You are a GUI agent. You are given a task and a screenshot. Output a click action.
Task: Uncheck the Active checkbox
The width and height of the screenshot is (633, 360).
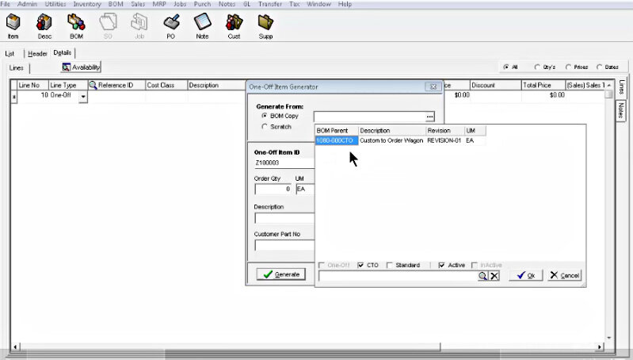click(442, 265)
